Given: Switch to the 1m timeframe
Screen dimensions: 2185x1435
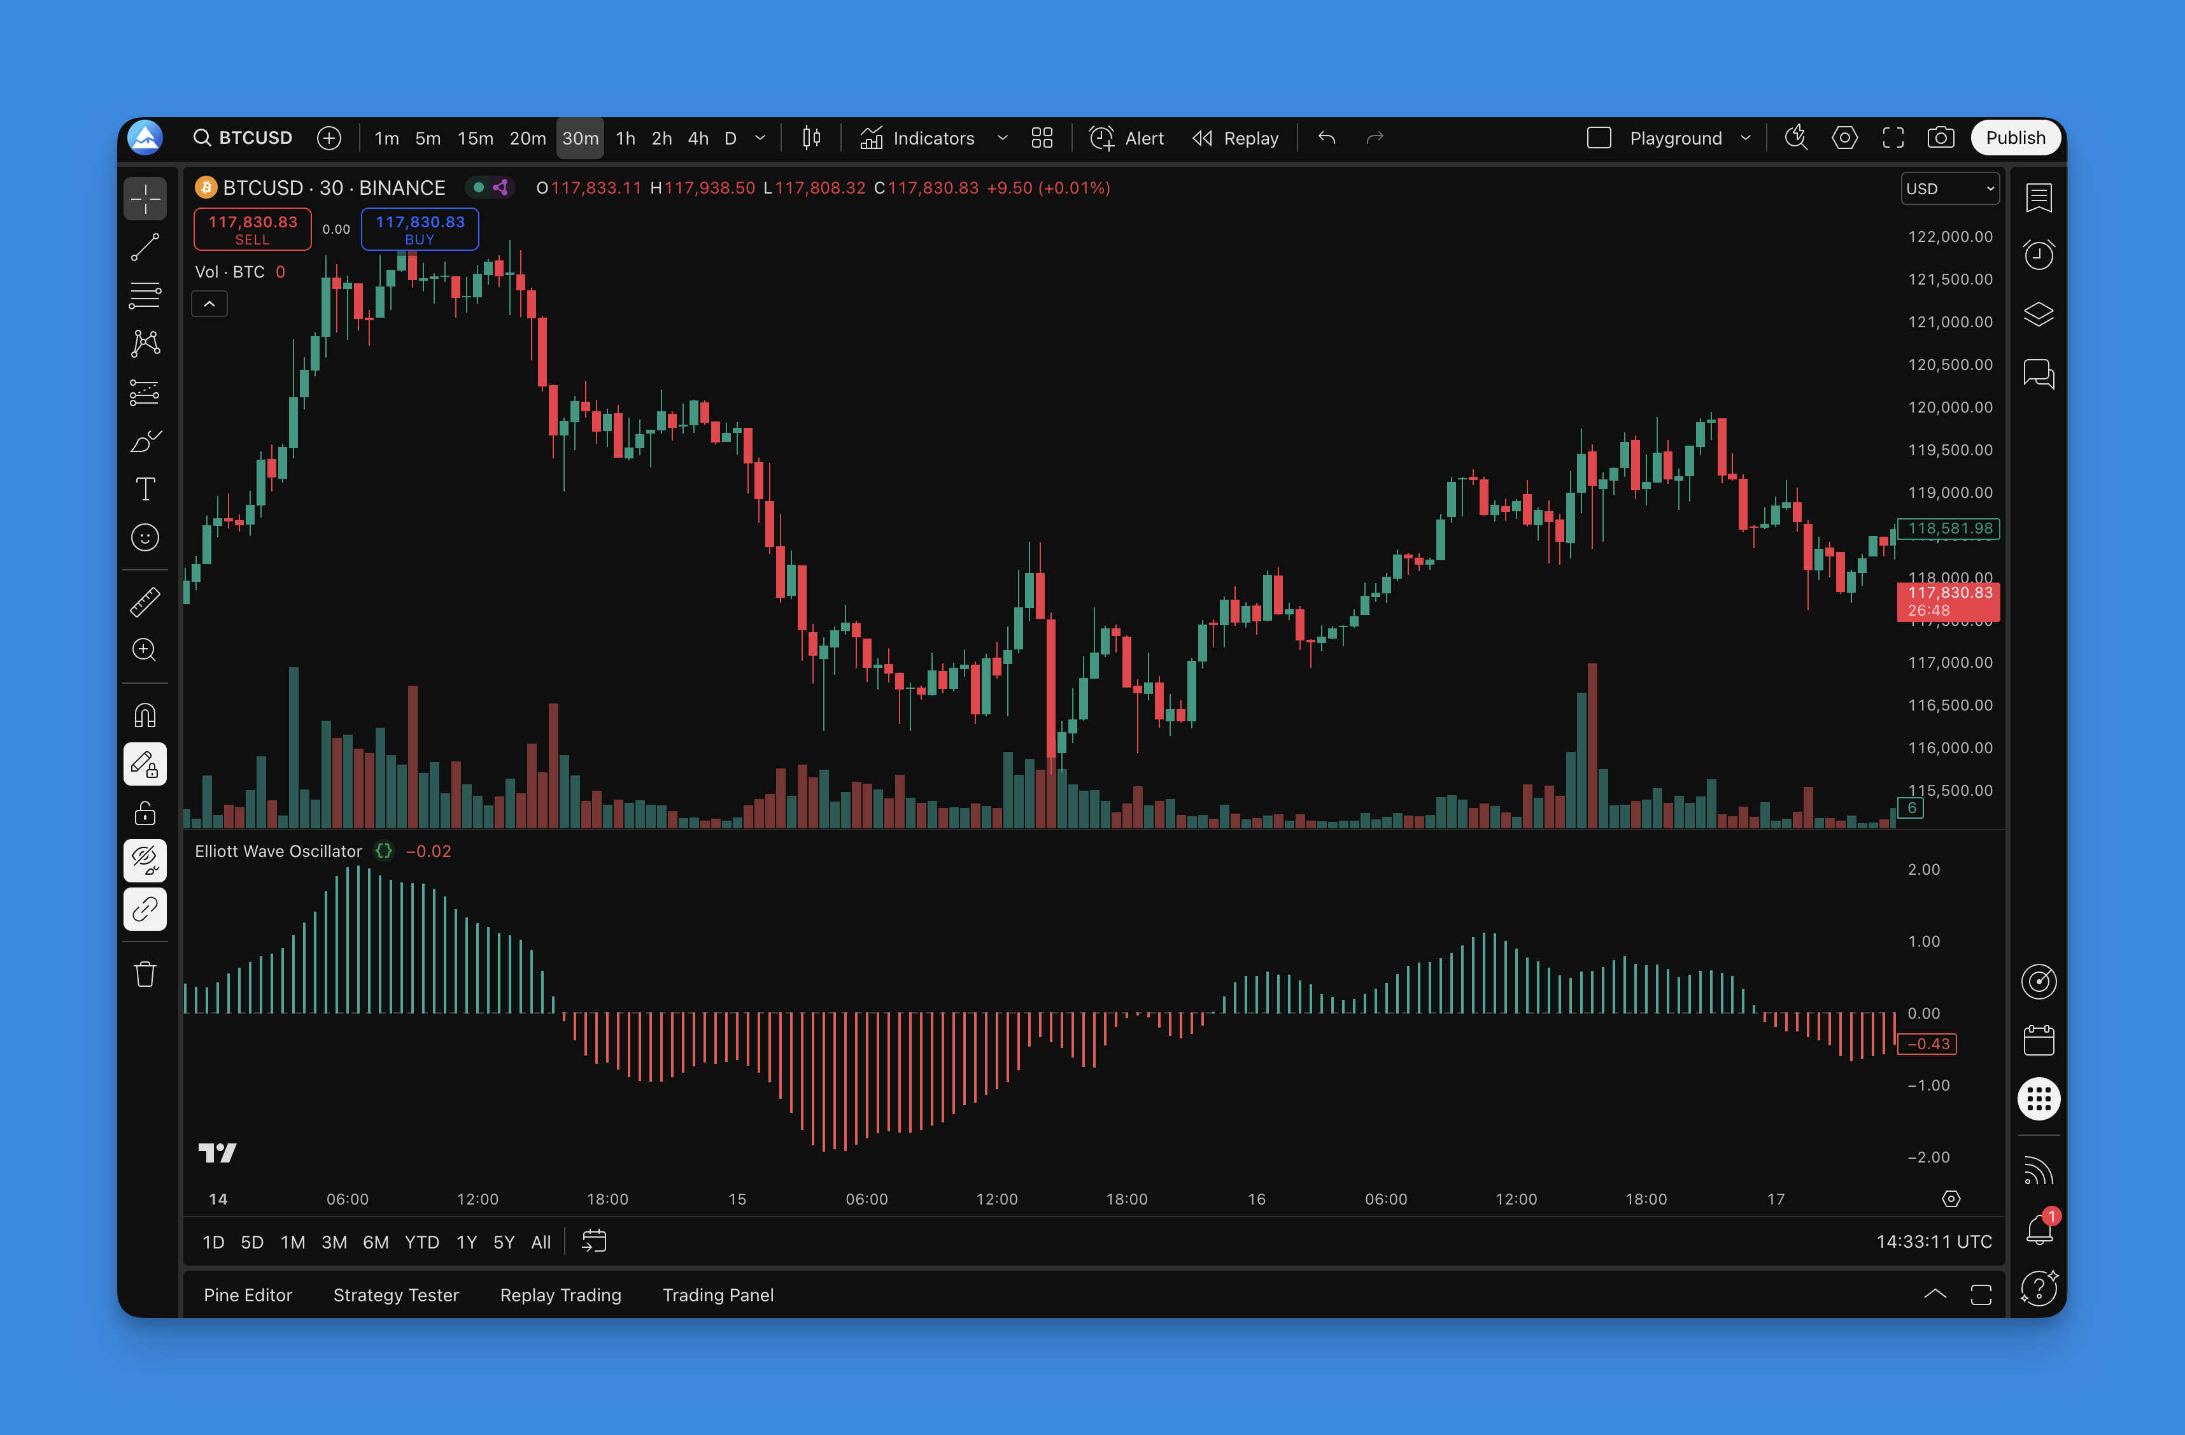Looking at the screenshot, I should click(x=386, y=138).
